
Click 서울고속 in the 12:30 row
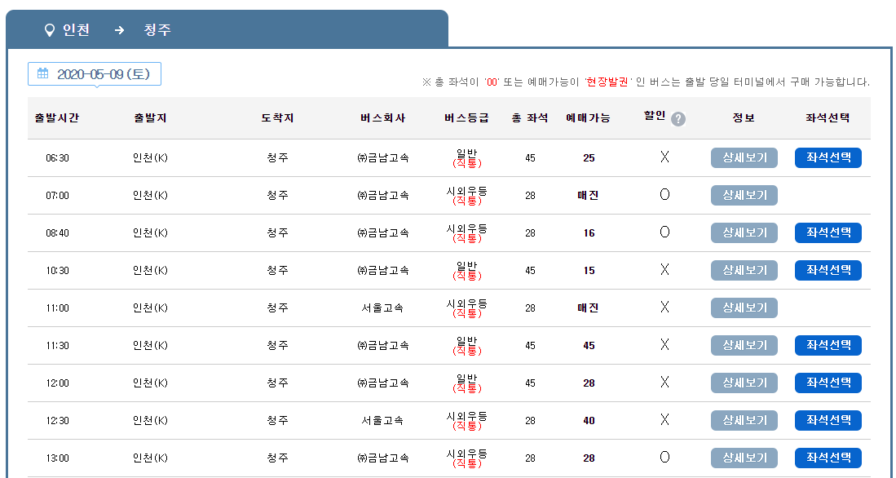pos(383,421)
